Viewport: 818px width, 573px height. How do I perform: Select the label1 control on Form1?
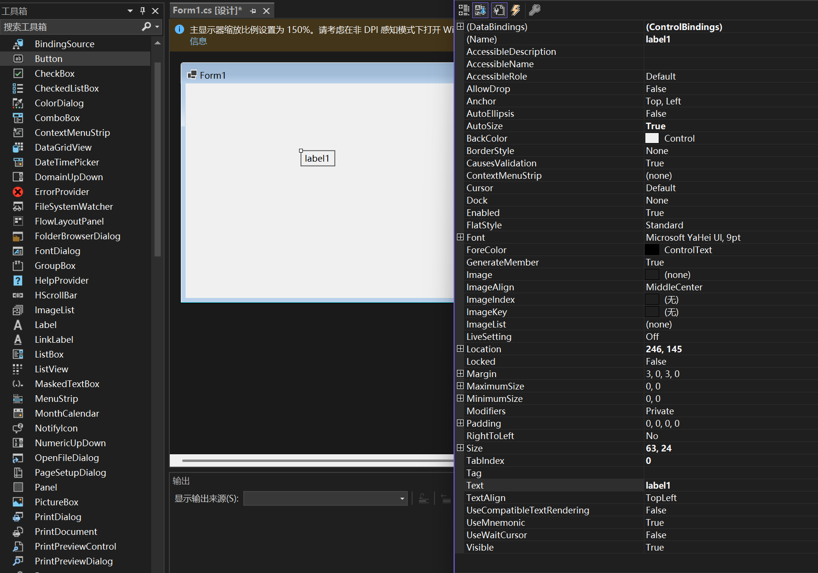click(318, 158)
